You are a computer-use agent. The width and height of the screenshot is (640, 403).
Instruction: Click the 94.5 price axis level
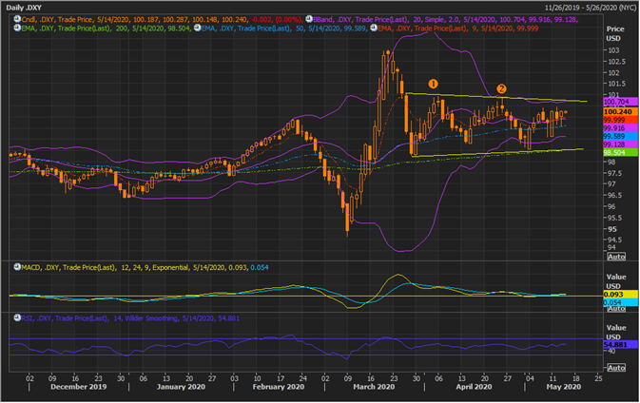(x=616, y=240)
